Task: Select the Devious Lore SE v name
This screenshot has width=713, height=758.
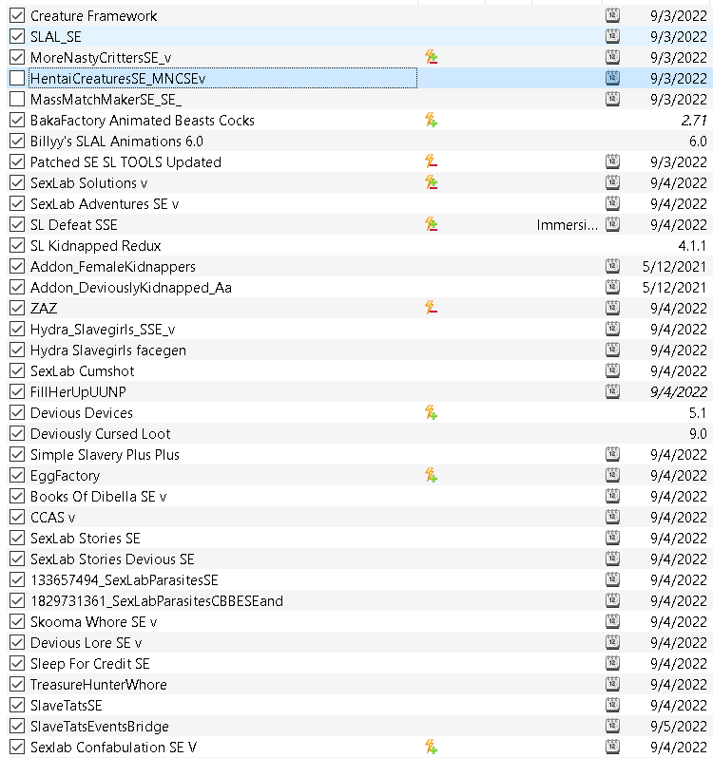Action: click(x=87, y=643)
